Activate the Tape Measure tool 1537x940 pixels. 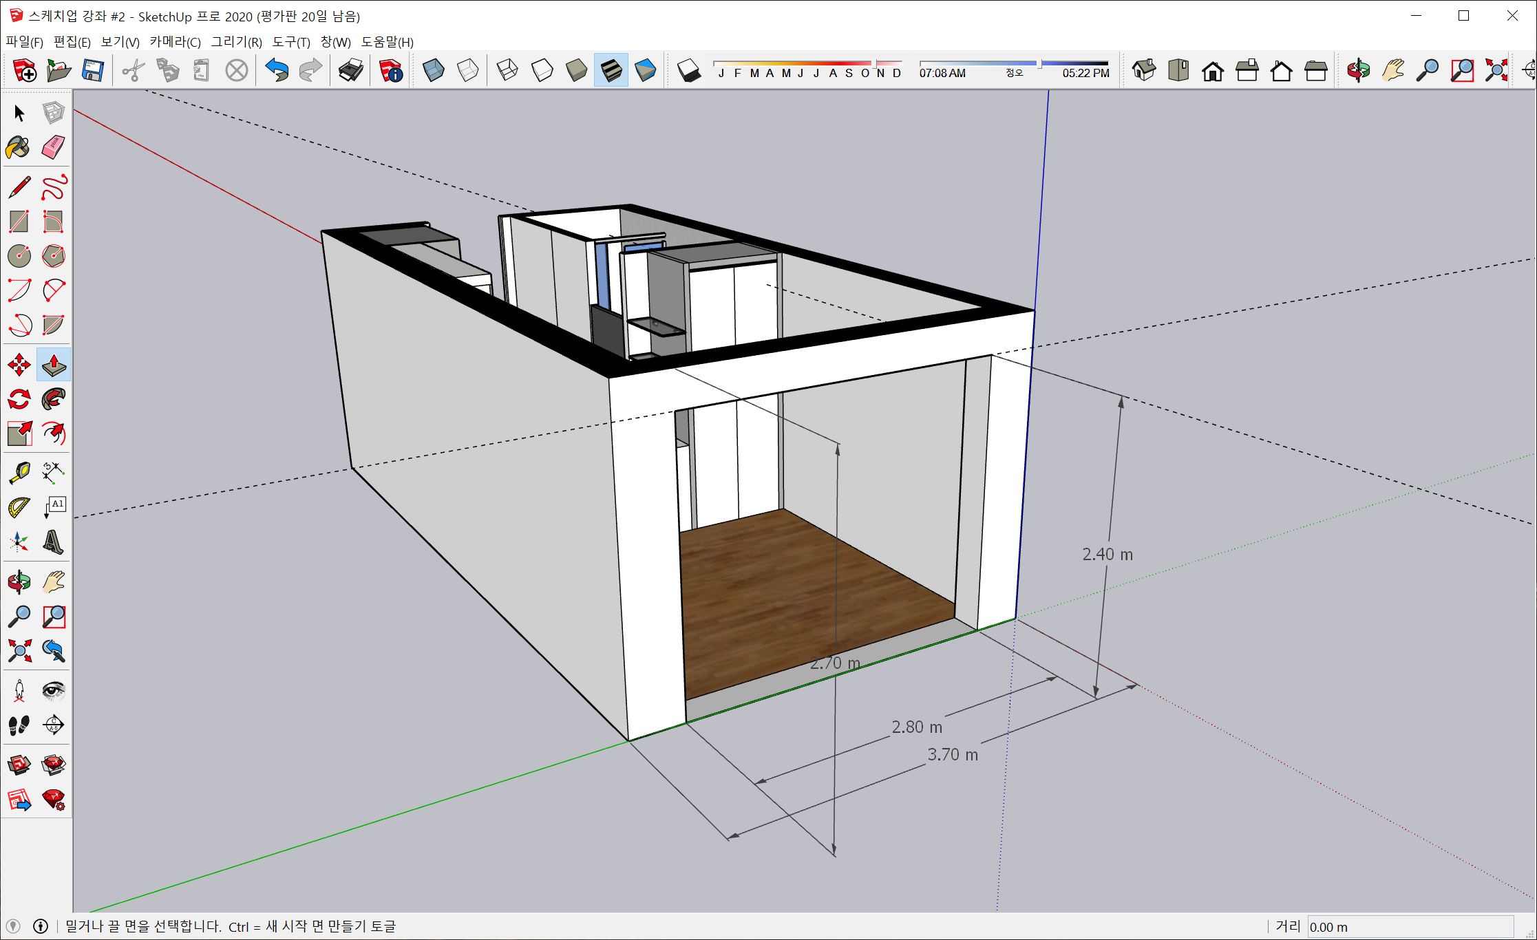(x=19, y=473)
